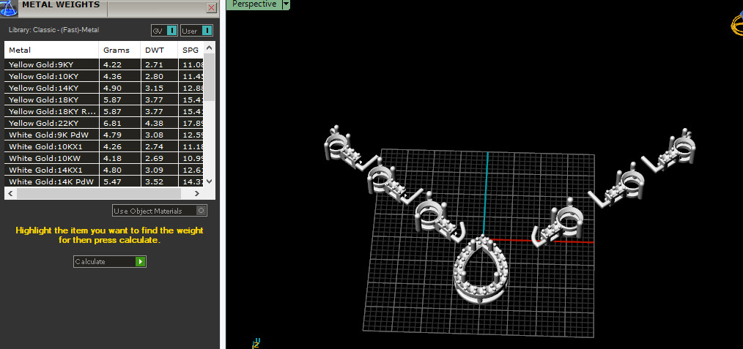
Task: Click the green Calculate arrow icon
Action: tap(140, 261)
